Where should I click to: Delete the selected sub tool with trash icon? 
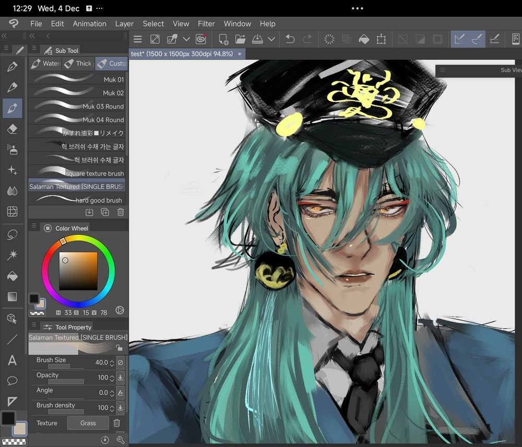[x=121, y=212]
